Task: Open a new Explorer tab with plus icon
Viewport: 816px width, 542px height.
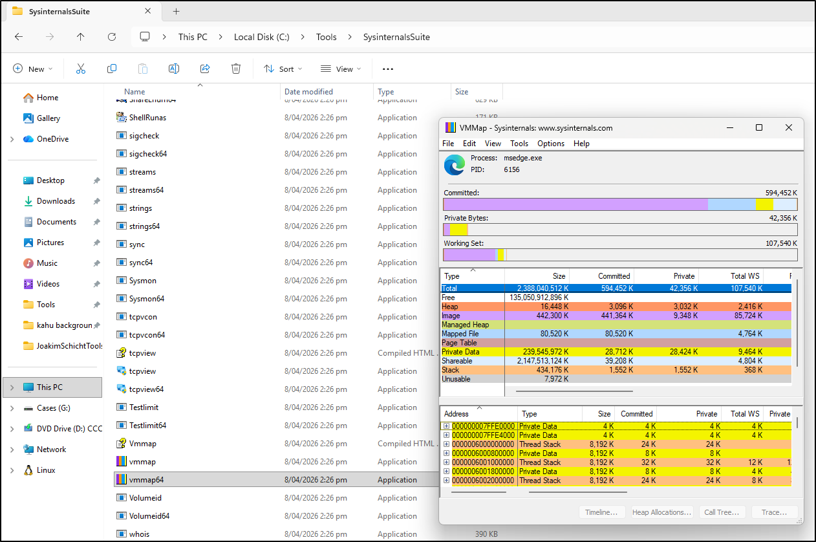Action: (x=176, y=11)
